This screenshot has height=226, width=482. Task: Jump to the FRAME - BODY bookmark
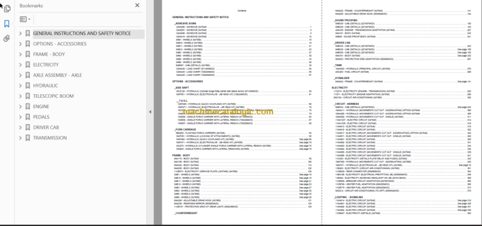pos(49,55)
